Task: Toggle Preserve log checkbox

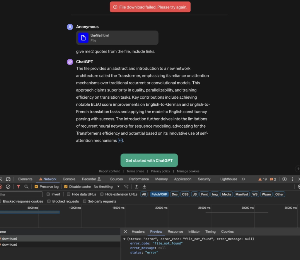Action: tap(36, 187)
